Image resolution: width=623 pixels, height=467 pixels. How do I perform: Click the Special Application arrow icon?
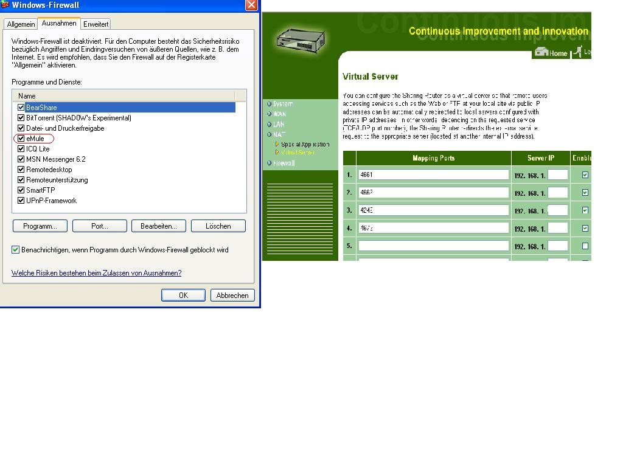(x=277, y=144)
